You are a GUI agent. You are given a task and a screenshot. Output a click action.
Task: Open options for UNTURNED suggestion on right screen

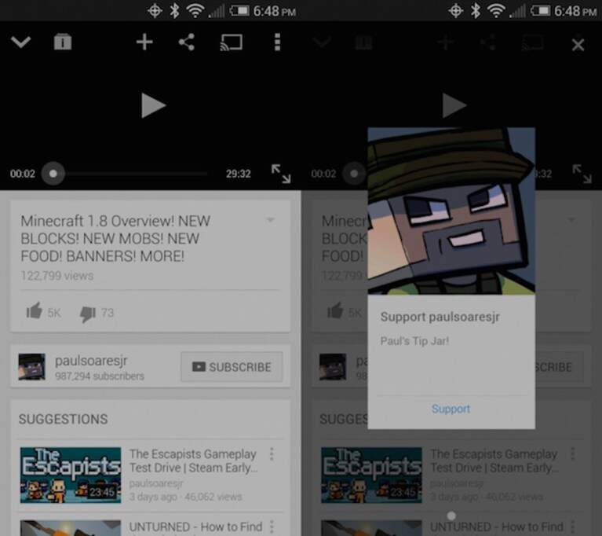[x=572, y=527]
